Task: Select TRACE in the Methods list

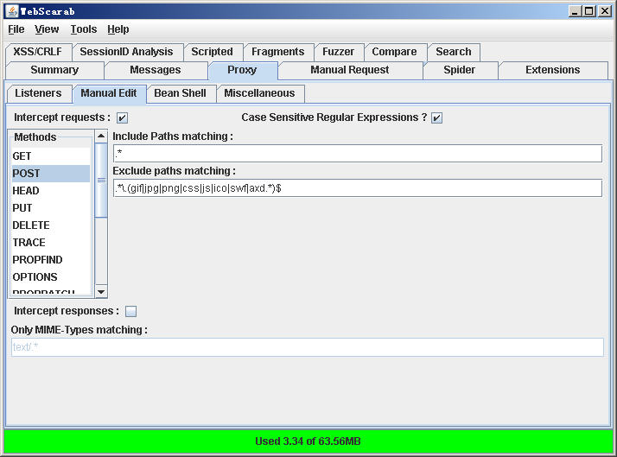Action: [x=51, y=243]
